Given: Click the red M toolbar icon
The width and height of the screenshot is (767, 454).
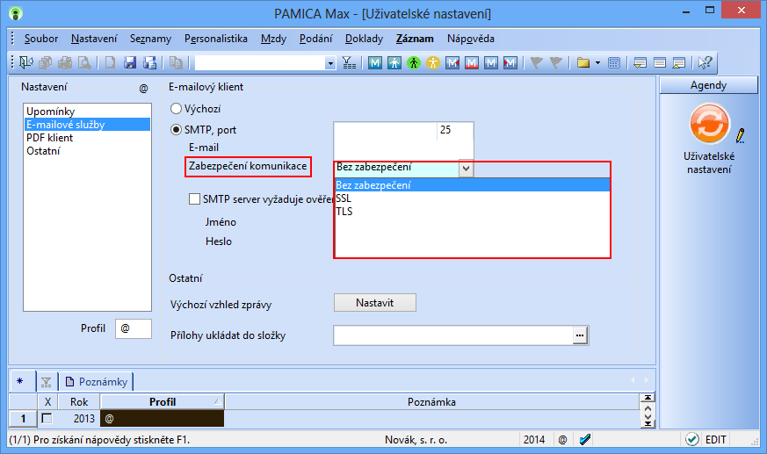Looking at the screenshot, I should (472, 62).
